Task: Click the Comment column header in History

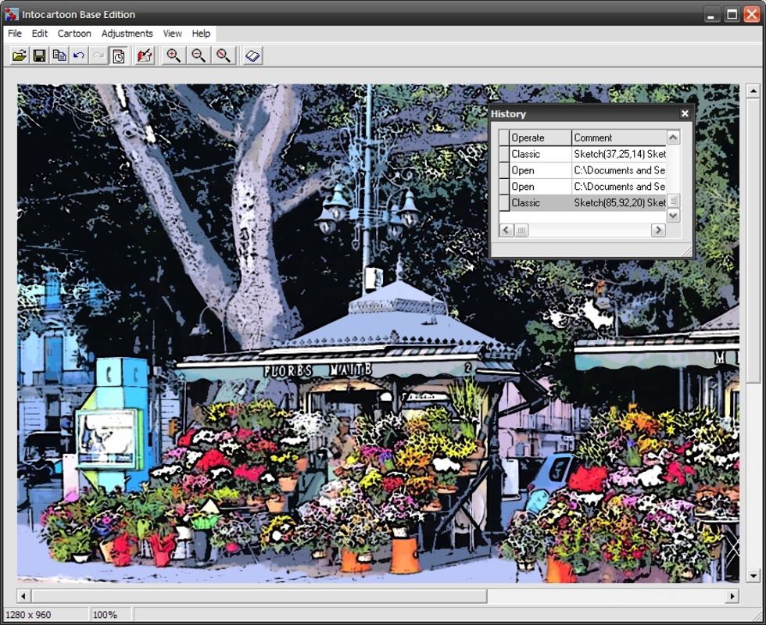Action: (619, 137)
